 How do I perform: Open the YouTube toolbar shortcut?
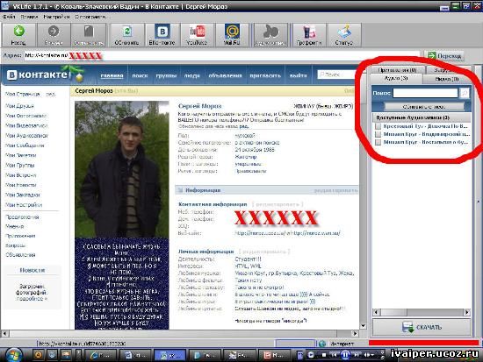tap(197, 35)
